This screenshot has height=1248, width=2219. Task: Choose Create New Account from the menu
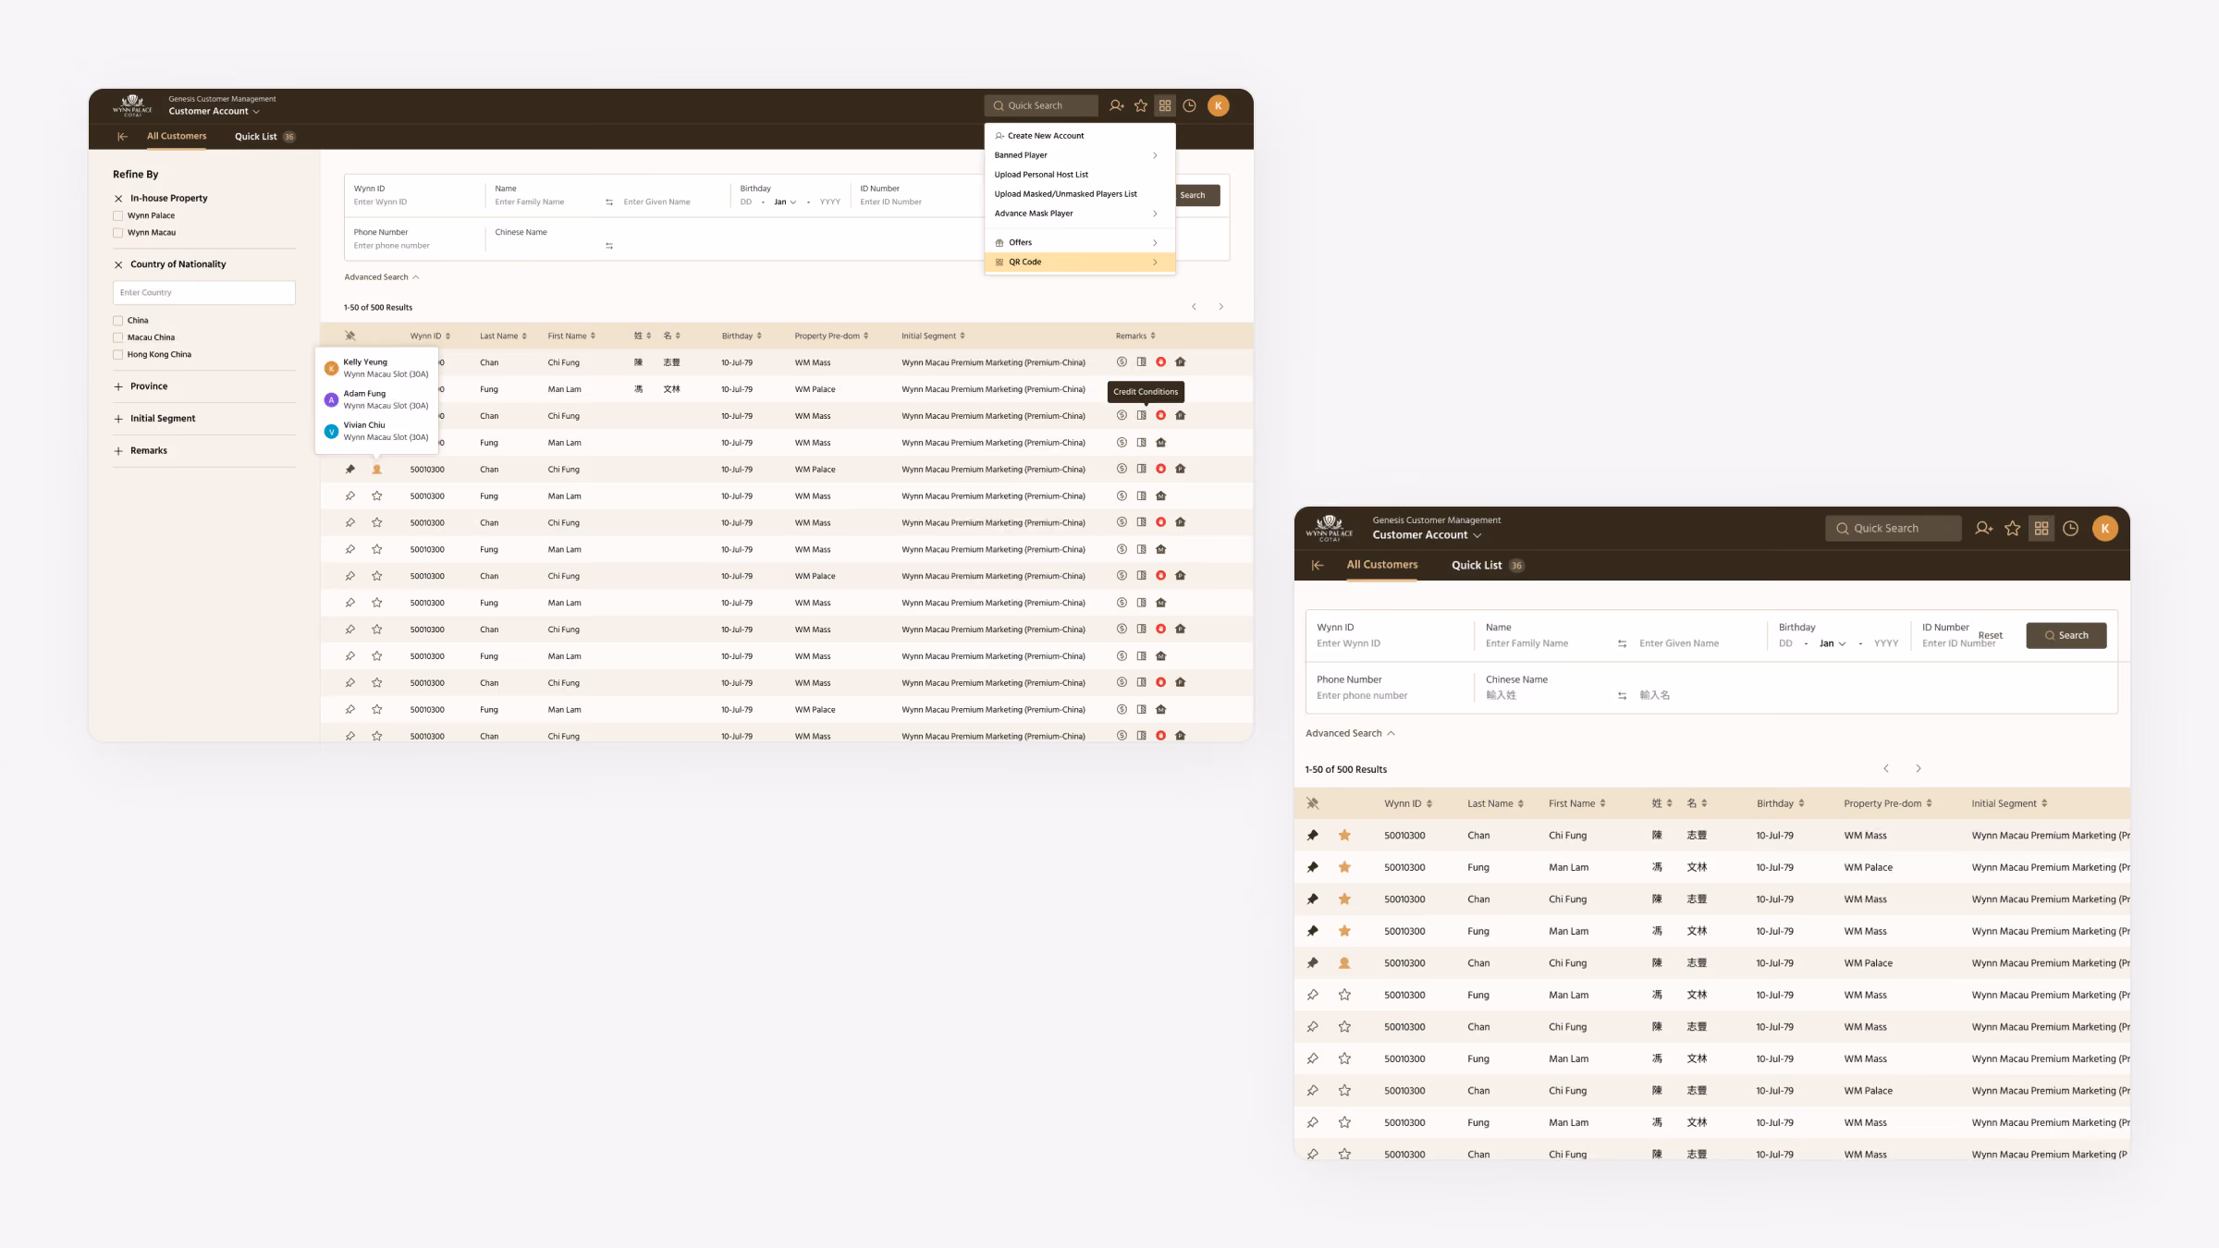click(x=1080, y=136)
